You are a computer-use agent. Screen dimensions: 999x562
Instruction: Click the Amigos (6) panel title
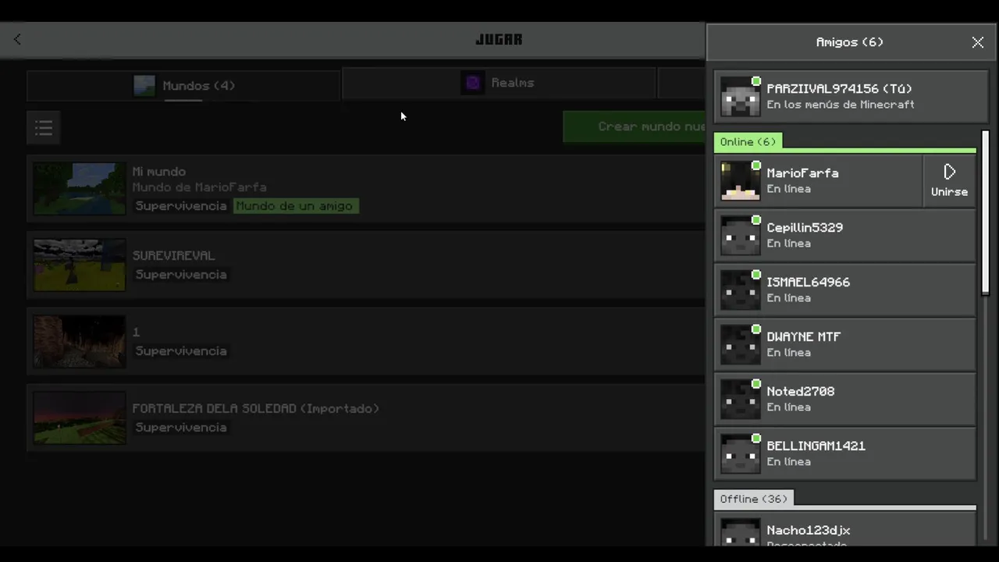pyautogui.click(x=849, y=42)
